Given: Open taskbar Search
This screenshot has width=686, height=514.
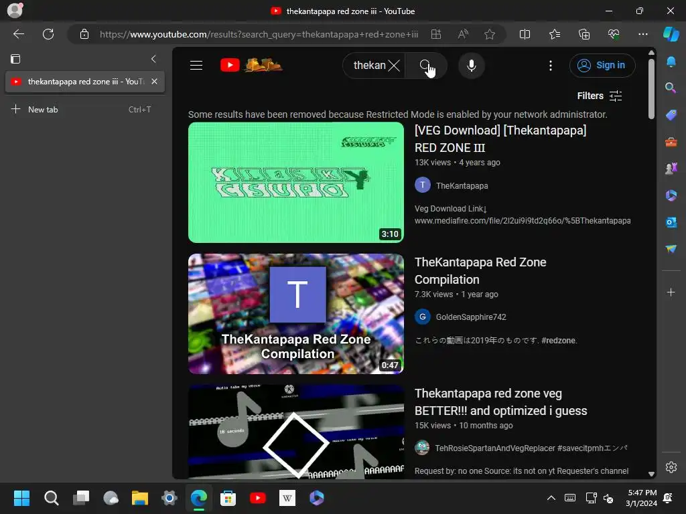Looking at the screenshot, I should (x=51, y=498).
